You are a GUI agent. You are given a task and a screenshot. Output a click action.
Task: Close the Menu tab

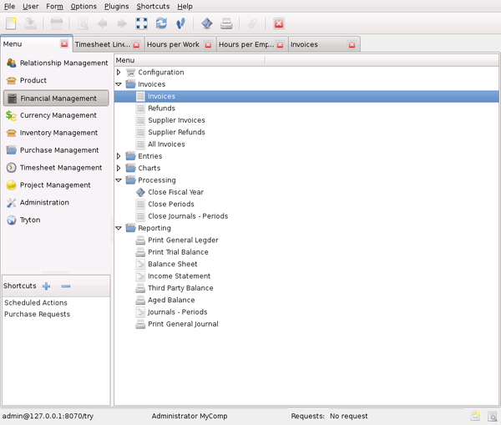64,43
